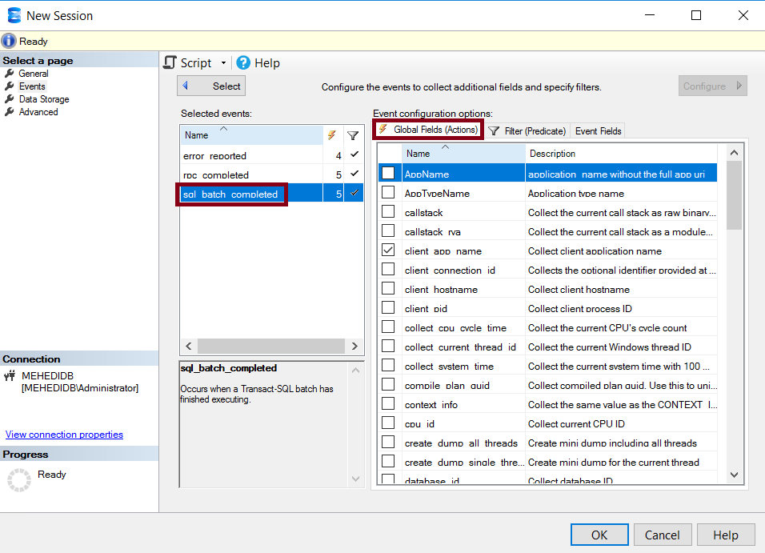Select the rpc_completed event row

click(216, 174)
